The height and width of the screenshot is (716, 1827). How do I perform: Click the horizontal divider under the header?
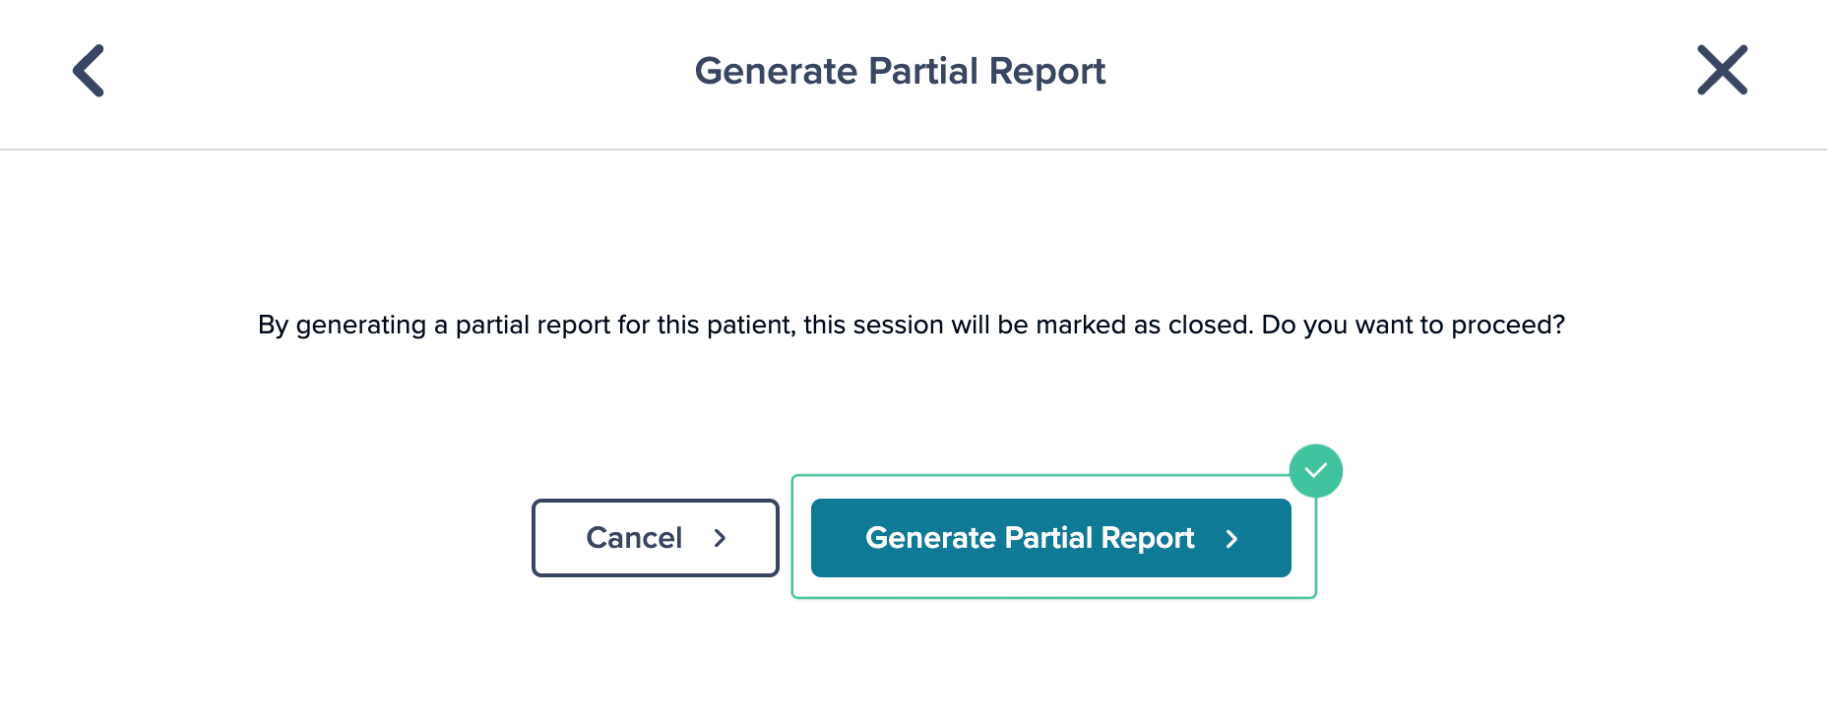pos(913,149)
